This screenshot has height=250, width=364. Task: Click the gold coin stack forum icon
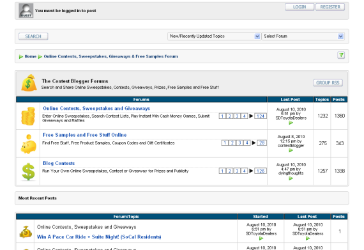(28, 116)
